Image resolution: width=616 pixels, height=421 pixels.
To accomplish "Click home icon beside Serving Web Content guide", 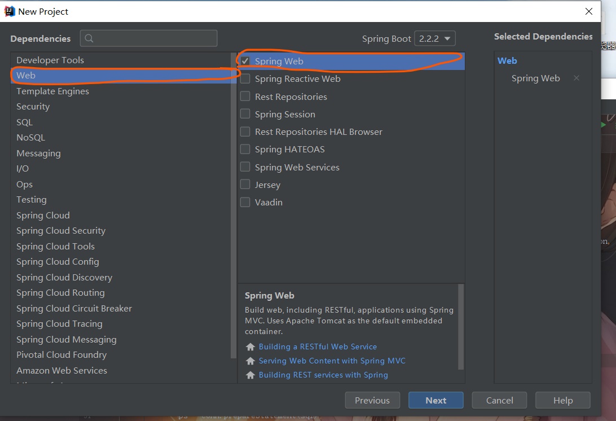I will pos(250,361).
